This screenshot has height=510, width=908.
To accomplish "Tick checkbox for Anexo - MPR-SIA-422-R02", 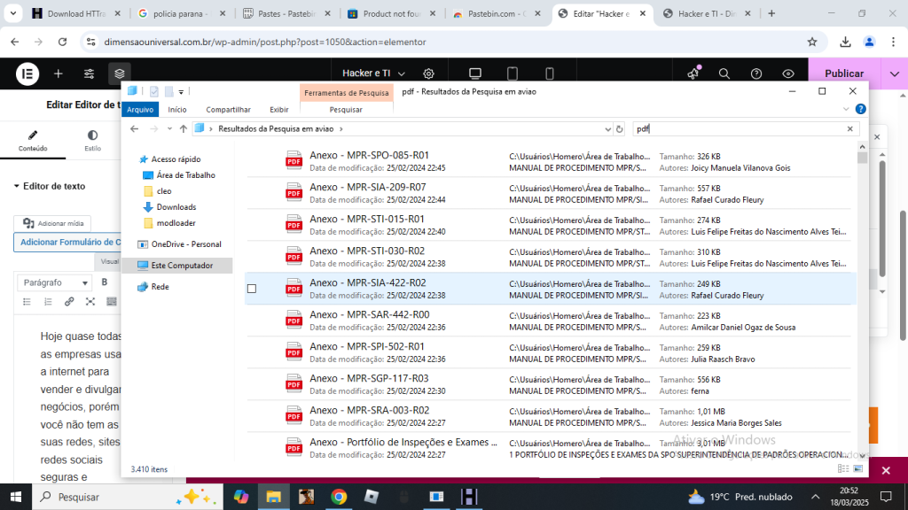I will pos(252,289).
